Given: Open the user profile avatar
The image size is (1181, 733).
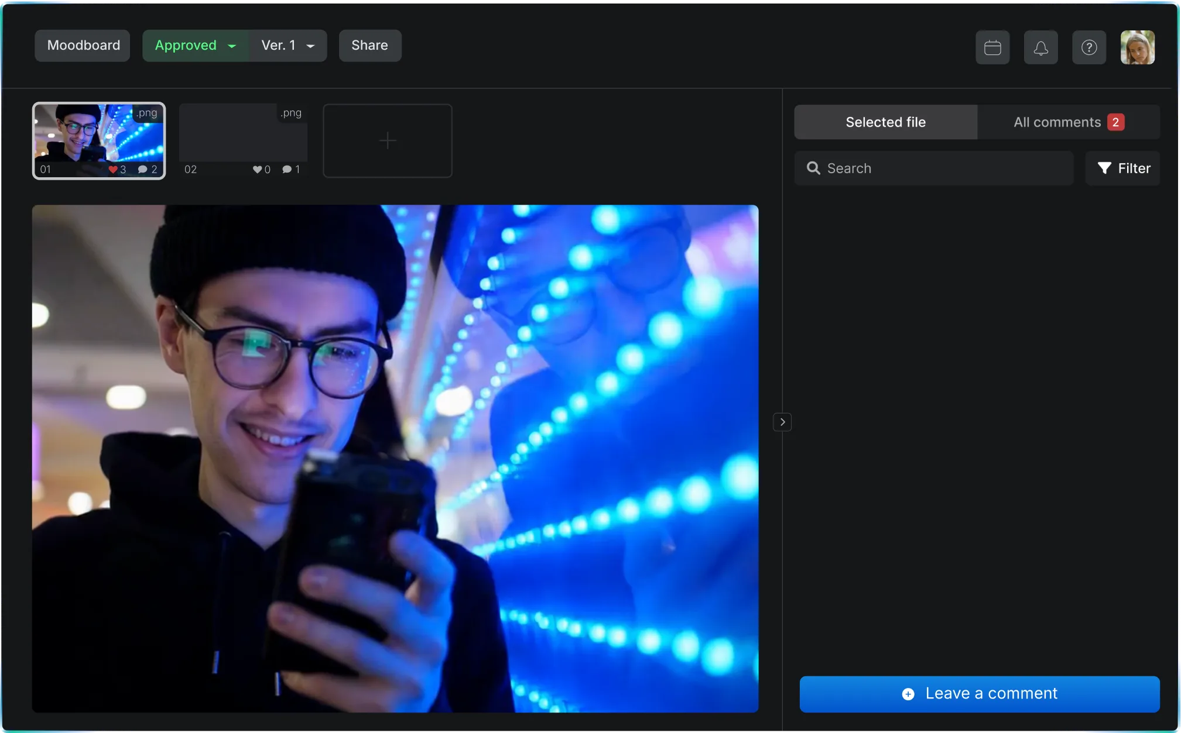Looking at the screenshot, I should click(x=1137, y=47).
